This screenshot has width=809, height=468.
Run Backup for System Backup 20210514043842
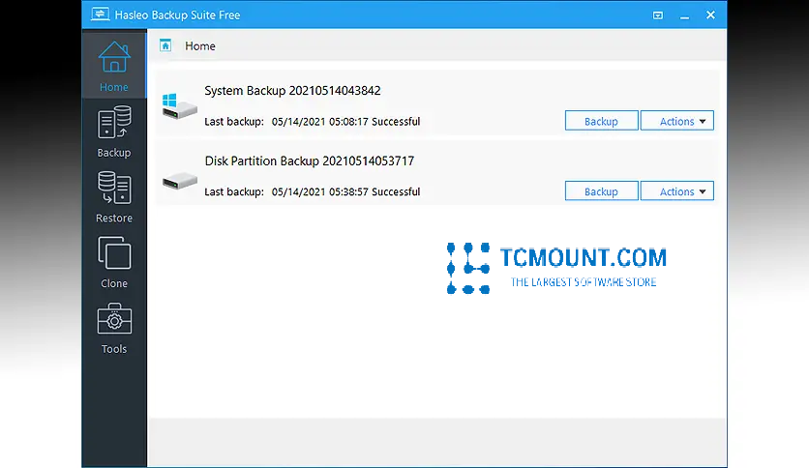pos(601,121)
